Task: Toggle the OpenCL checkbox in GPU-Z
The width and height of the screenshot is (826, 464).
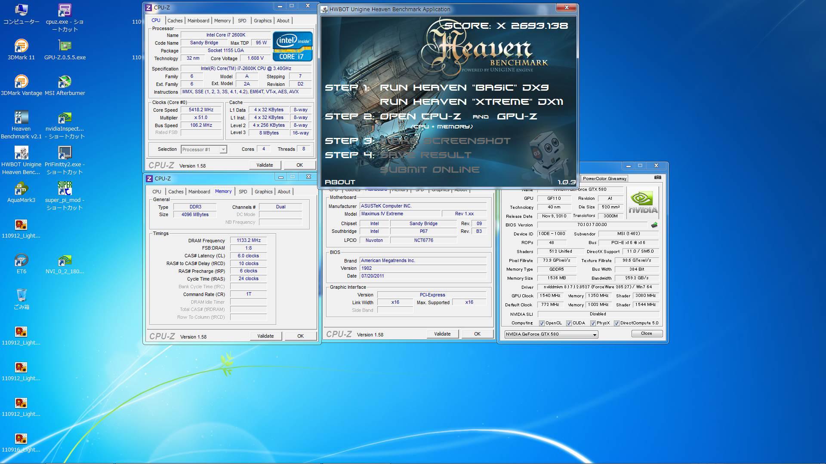Action: (x=542, y=323)
